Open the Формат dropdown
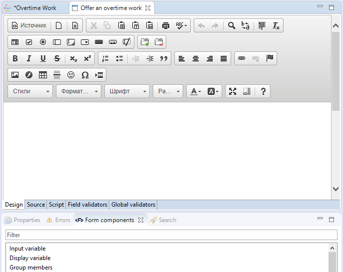The height and width of the screenshot is (272, 343). coord(78,91)
